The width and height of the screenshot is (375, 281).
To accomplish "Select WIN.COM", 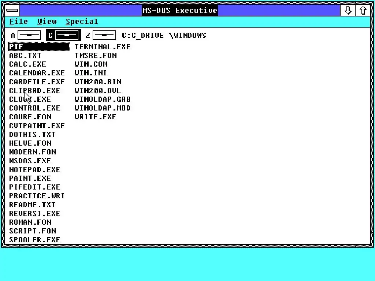I will pyautogui.click(x=91, y=64).
